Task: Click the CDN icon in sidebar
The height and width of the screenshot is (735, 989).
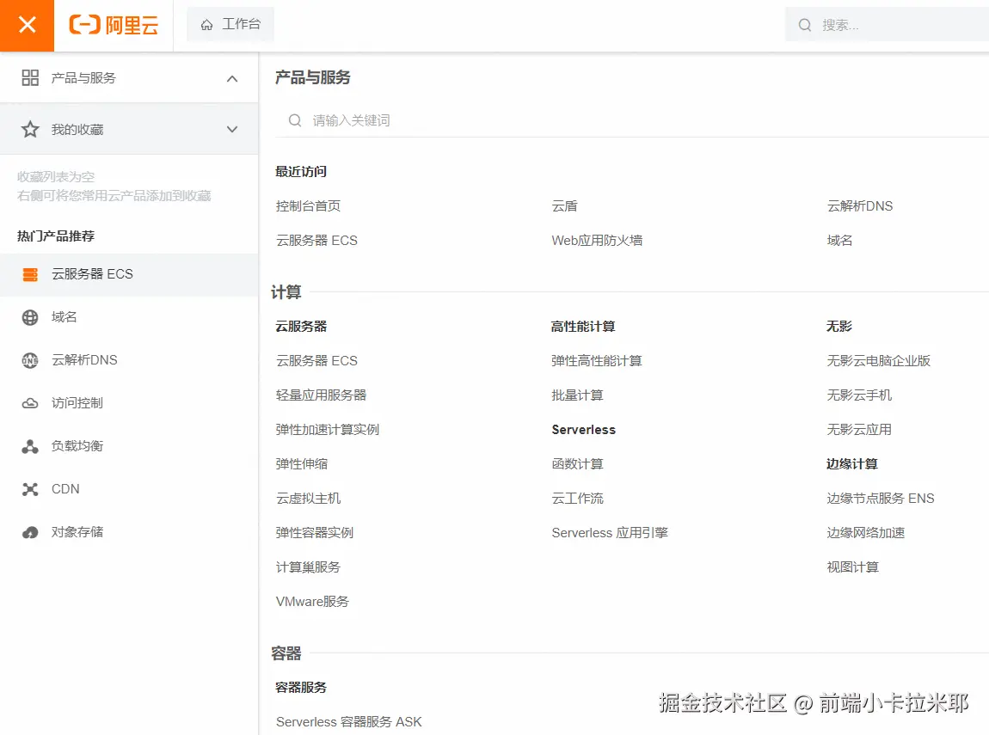Action: (30, 489)
